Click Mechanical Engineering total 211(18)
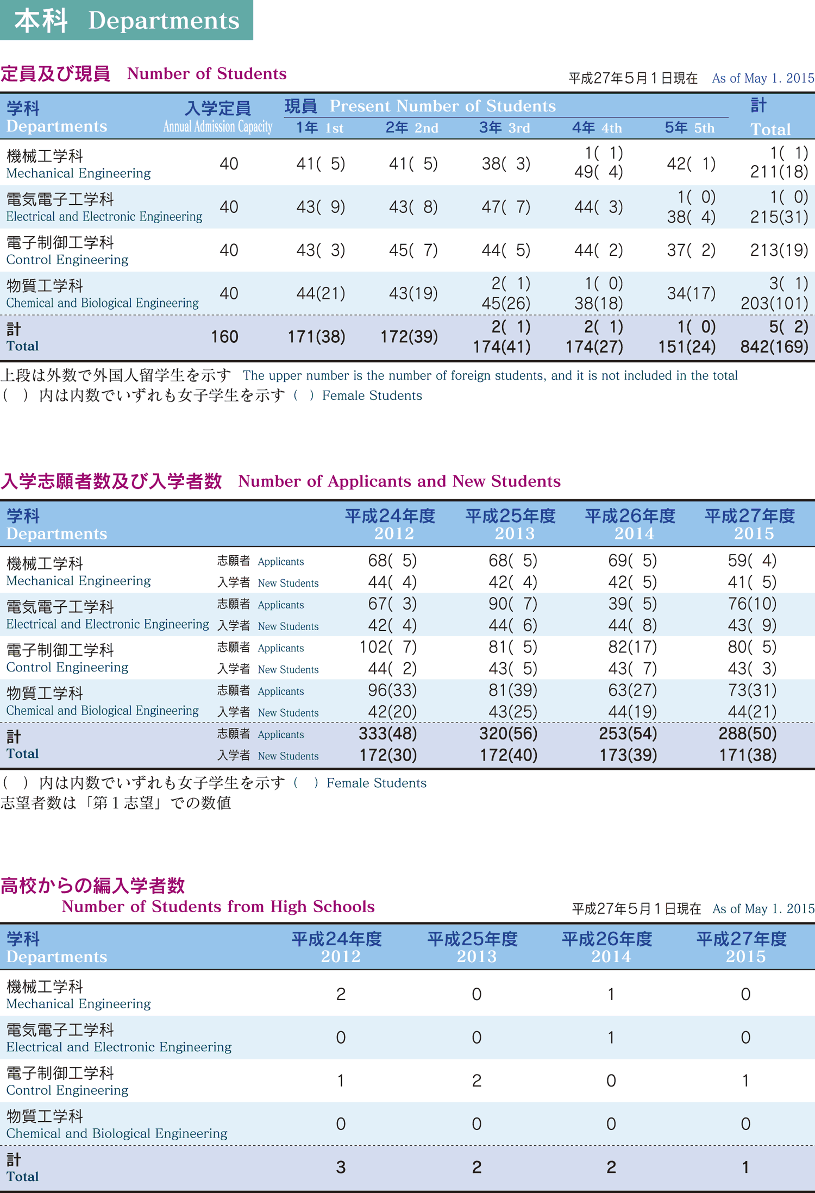This screenshot has height=1193, width=815. click(779, 172)
